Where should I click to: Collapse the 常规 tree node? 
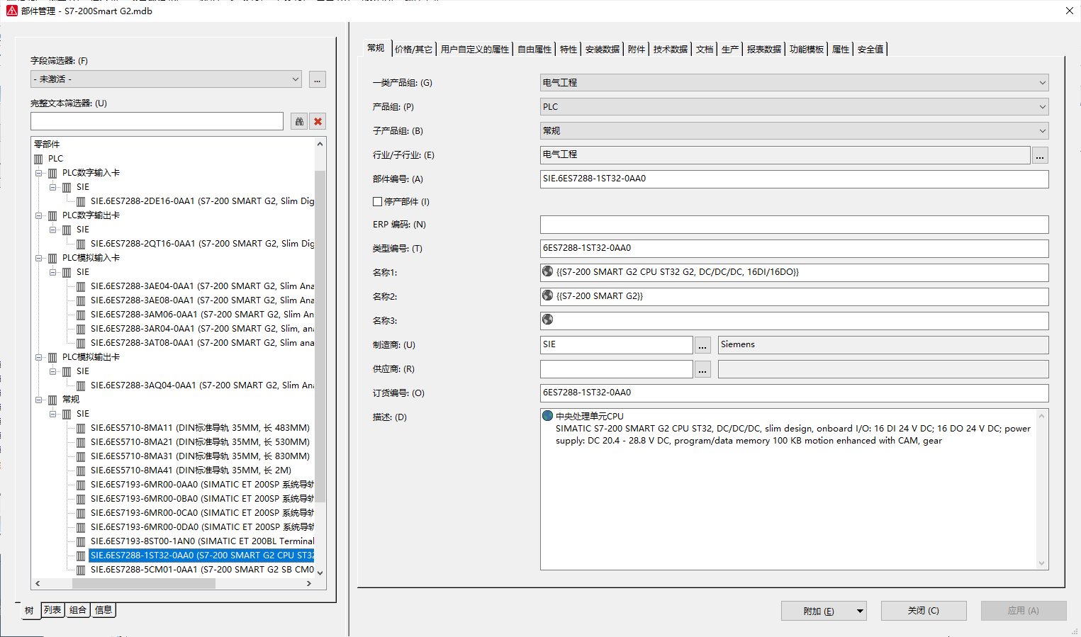pyautogui.click(x=38, y=400)
